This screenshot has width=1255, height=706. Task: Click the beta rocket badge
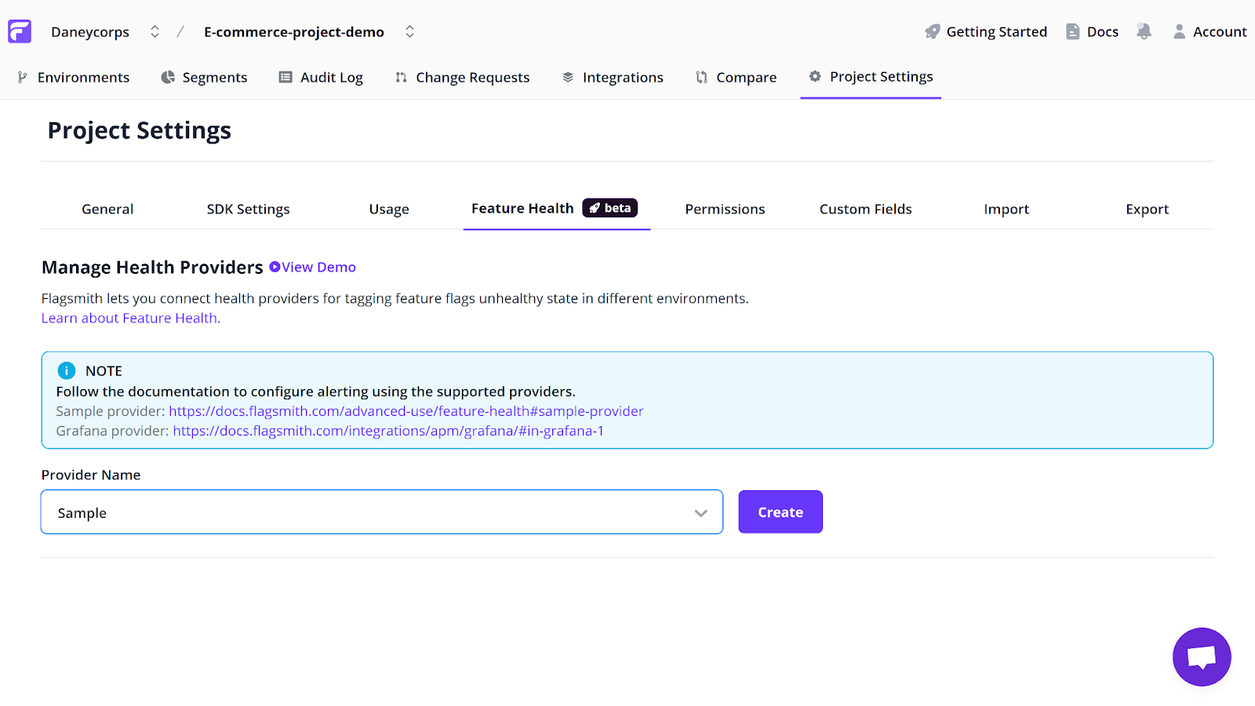pyautogui.click(x=609, y=208)
